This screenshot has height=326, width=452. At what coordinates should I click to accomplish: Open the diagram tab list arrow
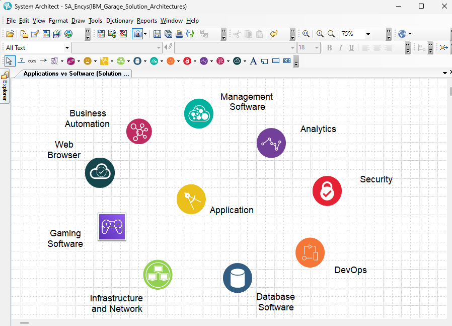pyautogui.click(x=445, y=73)
